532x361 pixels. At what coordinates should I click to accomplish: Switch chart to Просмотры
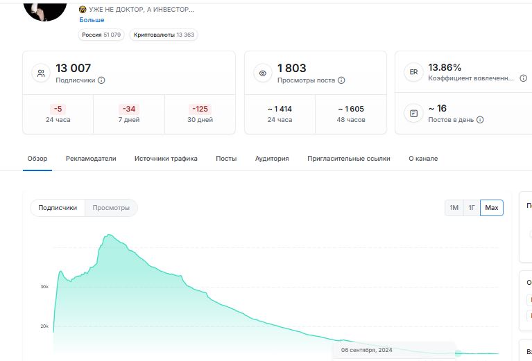pos(111,208)
